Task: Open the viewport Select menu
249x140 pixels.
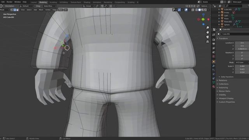Action: click(x=29, y=10)
